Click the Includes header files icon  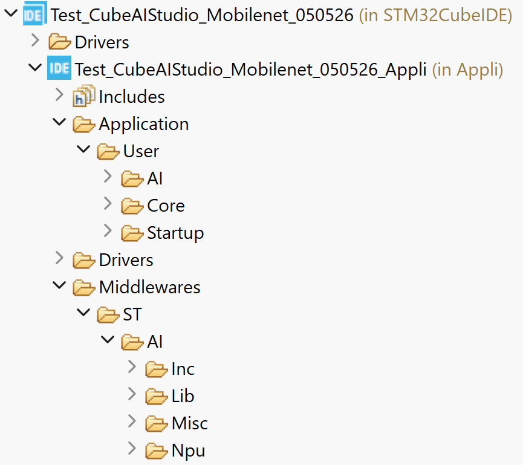pos(83,96)
